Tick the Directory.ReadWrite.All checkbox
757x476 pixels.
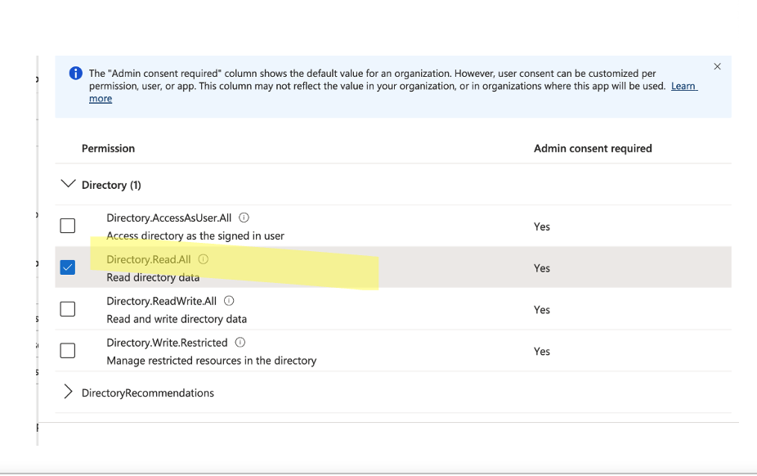tap(68, 309)
